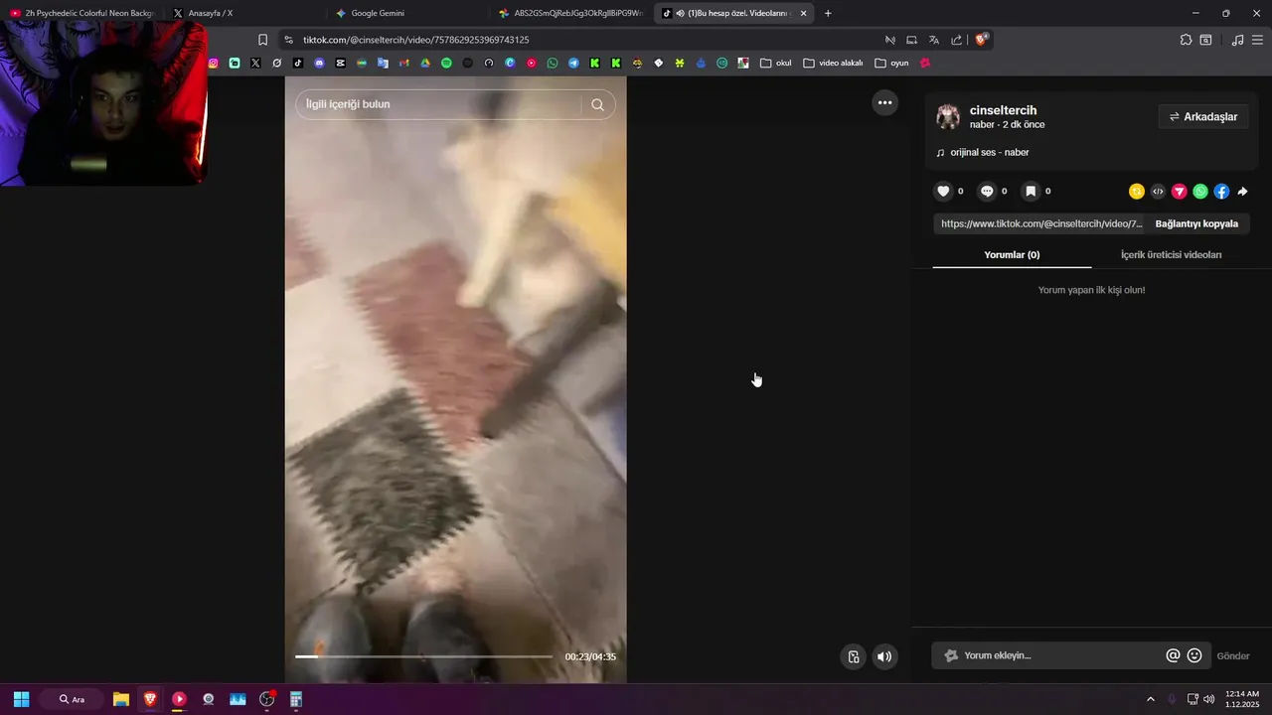This screenshot has height=715, width=1272.
Task: Send to friends with red paper-plane icon
Action: tap(1180, 192)
